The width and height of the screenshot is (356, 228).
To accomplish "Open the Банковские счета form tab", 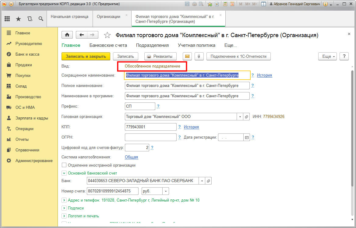I will point(108,45).
